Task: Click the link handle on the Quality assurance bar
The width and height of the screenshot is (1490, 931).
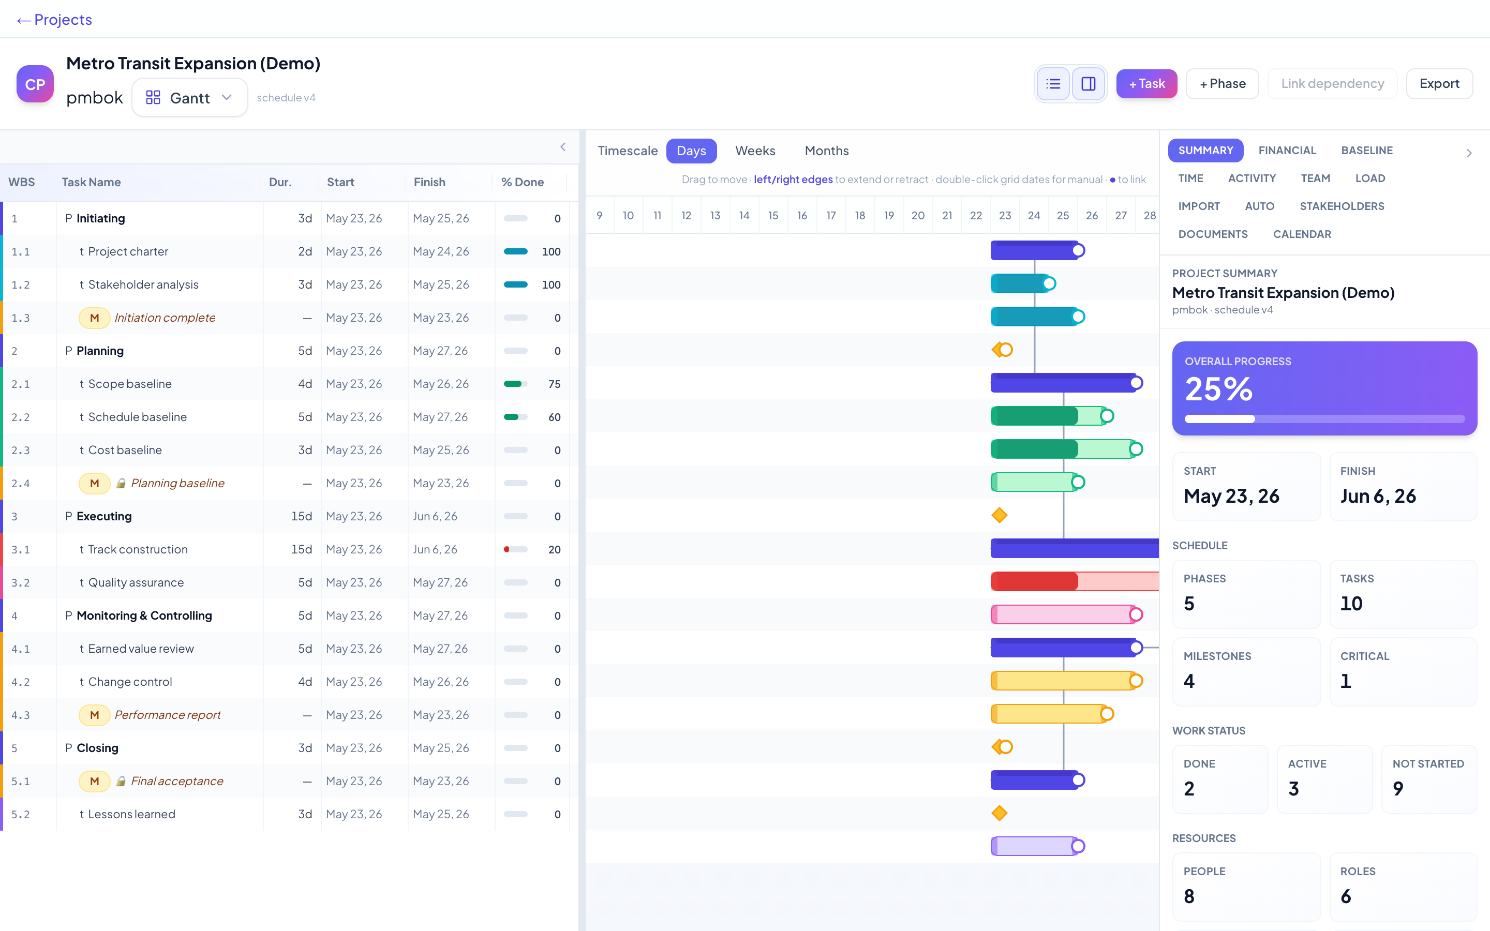Action: 1136,614
